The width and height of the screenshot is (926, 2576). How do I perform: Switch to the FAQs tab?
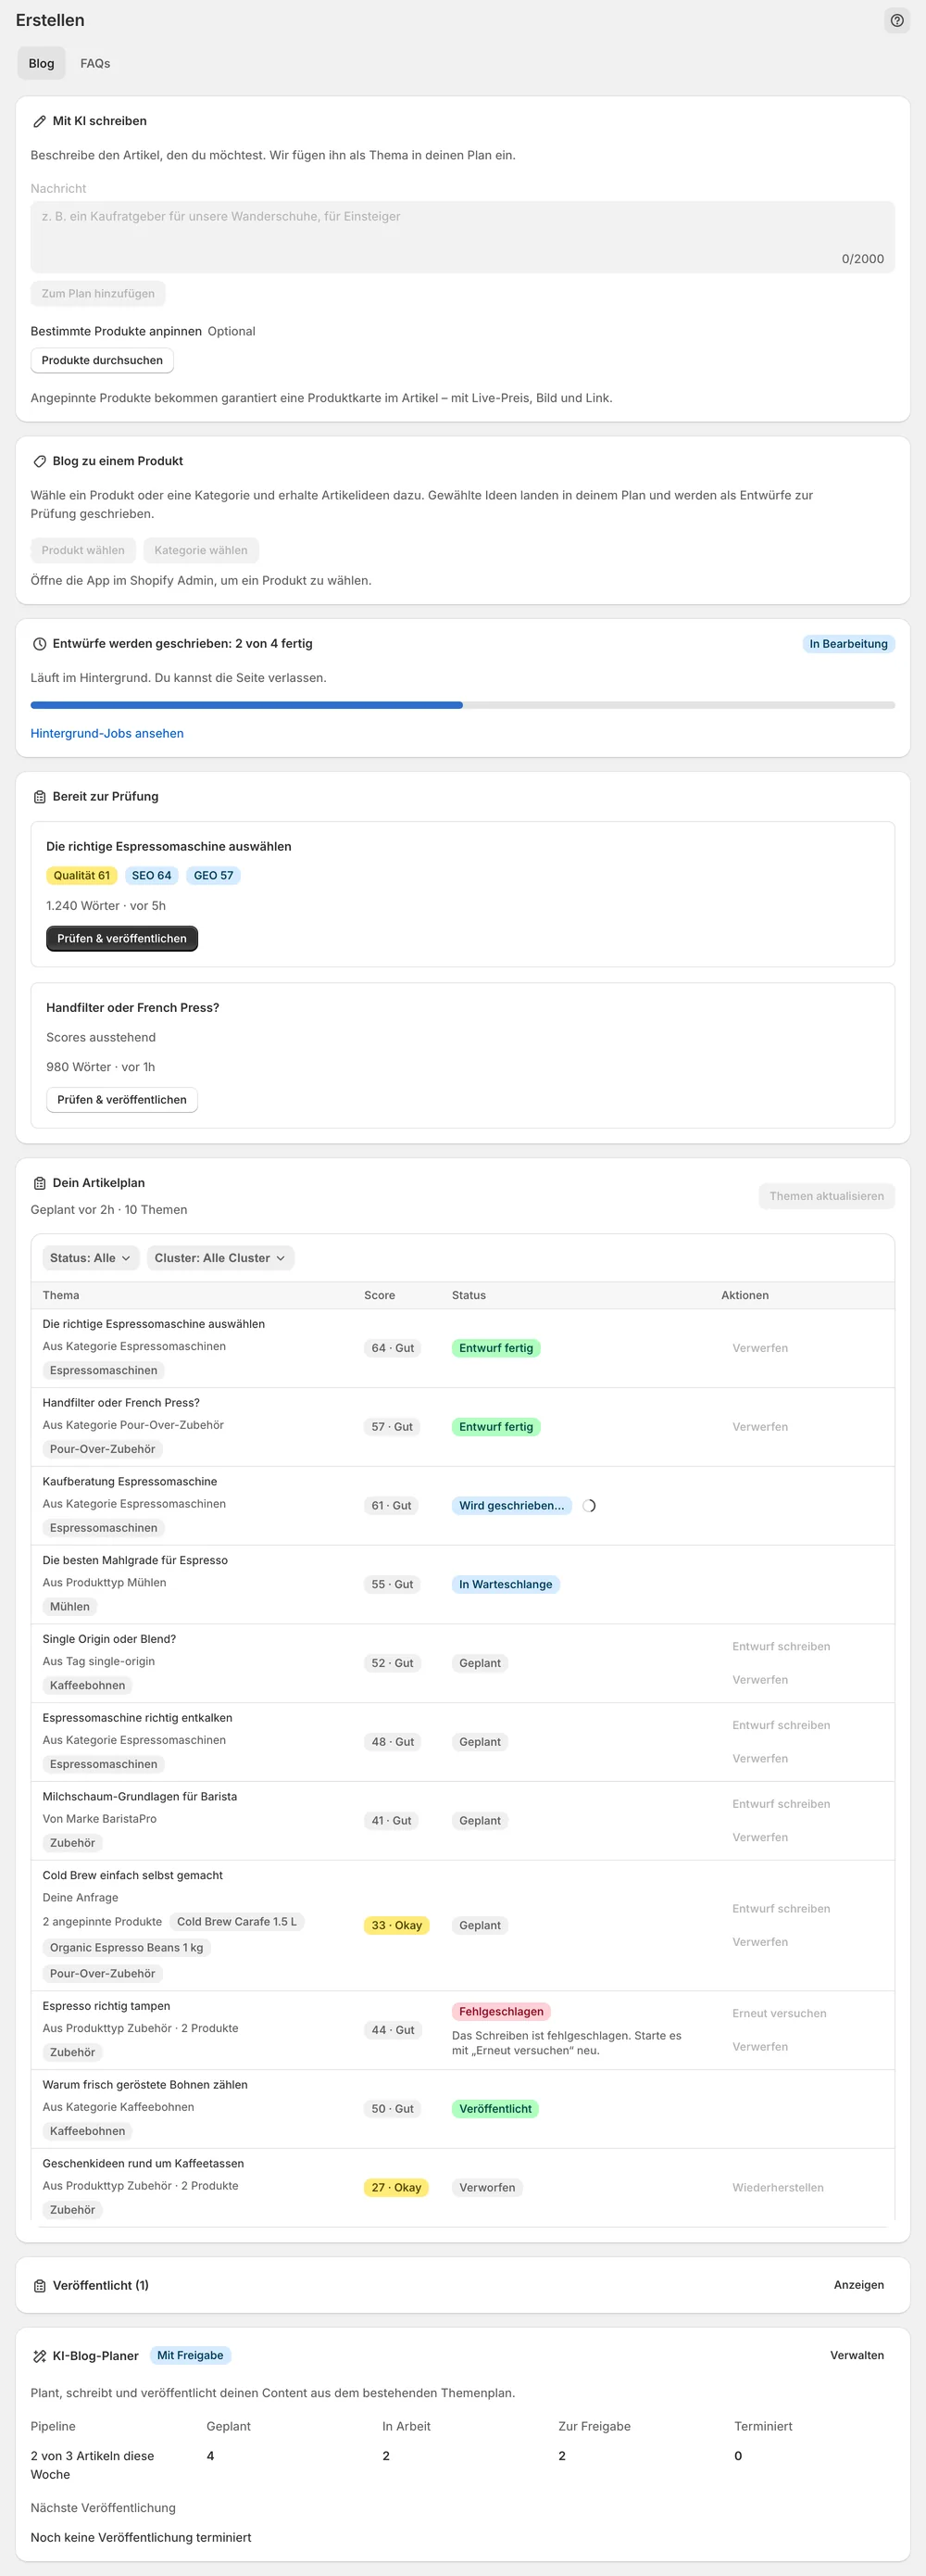pyautogui.click(x=96, y=63)
